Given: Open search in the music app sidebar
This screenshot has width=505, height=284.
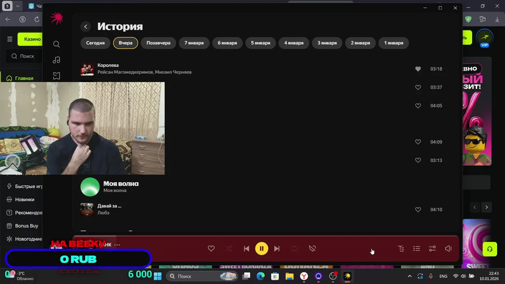Looking at the screenshot, I should 56,44.
